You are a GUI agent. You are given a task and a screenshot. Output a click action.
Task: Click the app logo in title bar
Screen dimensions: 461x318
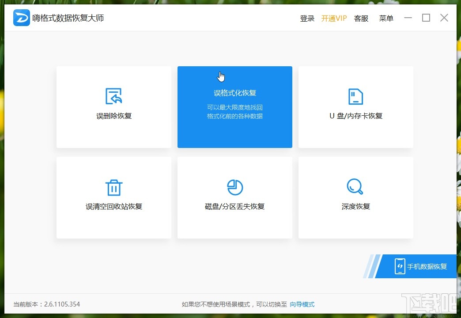point(21,17)
